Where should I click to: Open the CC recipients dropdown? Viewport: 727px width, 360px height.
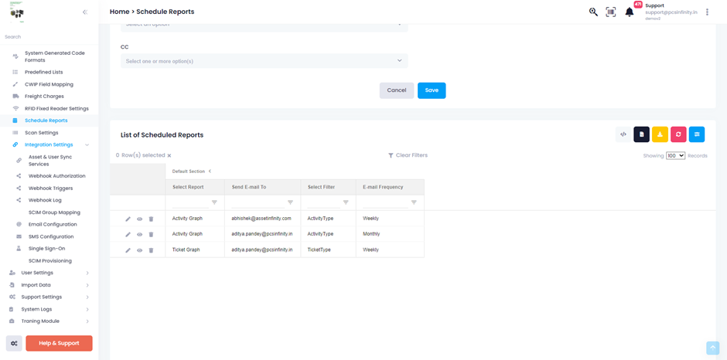tap(264, 61)
